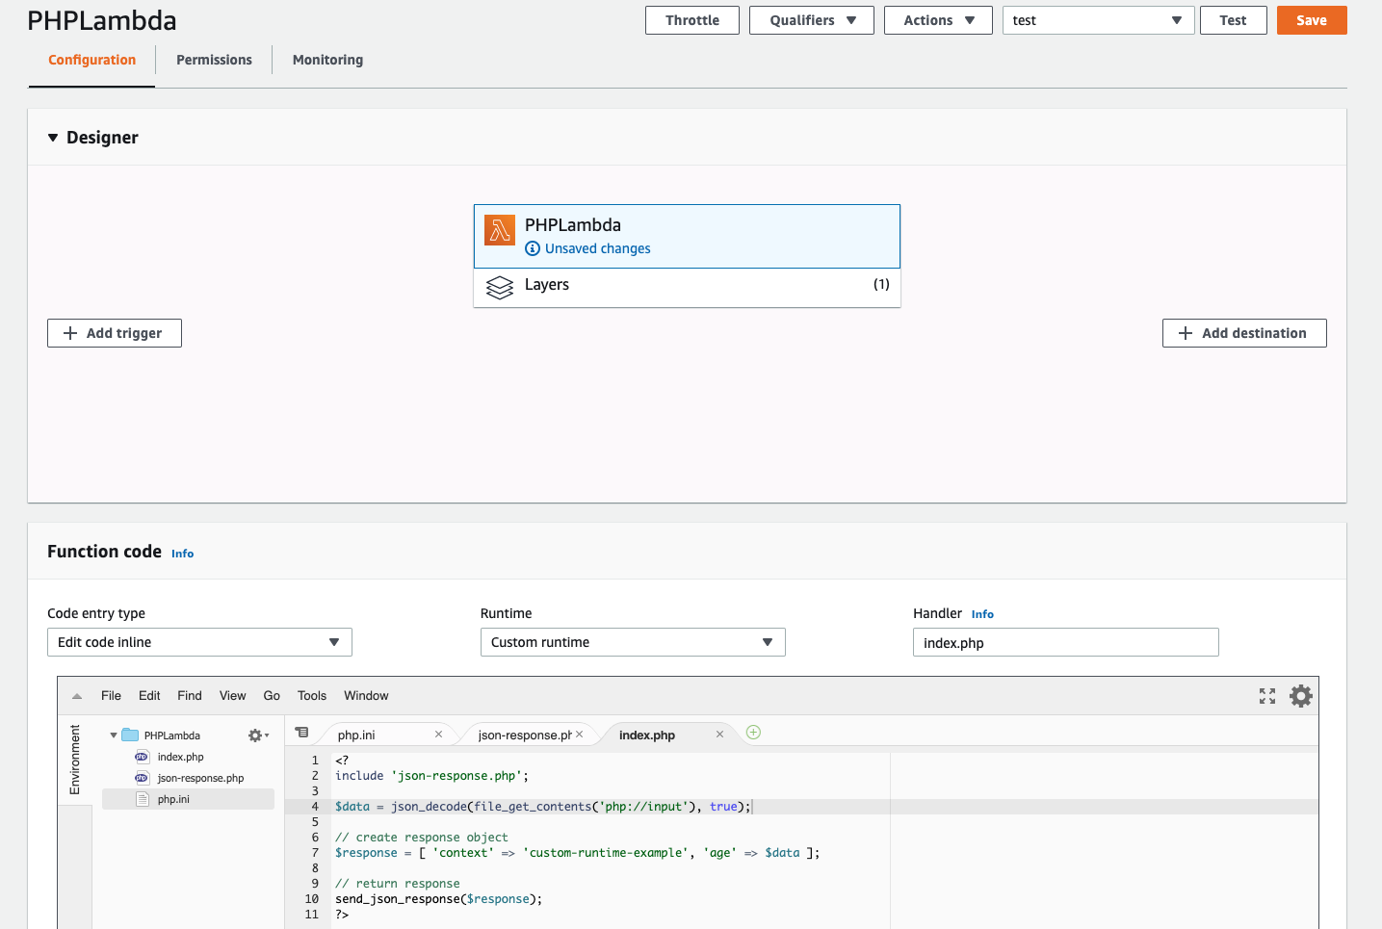This screenshot has height=929, width=1382.
Task: Click the PHPLambda folder icon
Action: pos(130,735)
